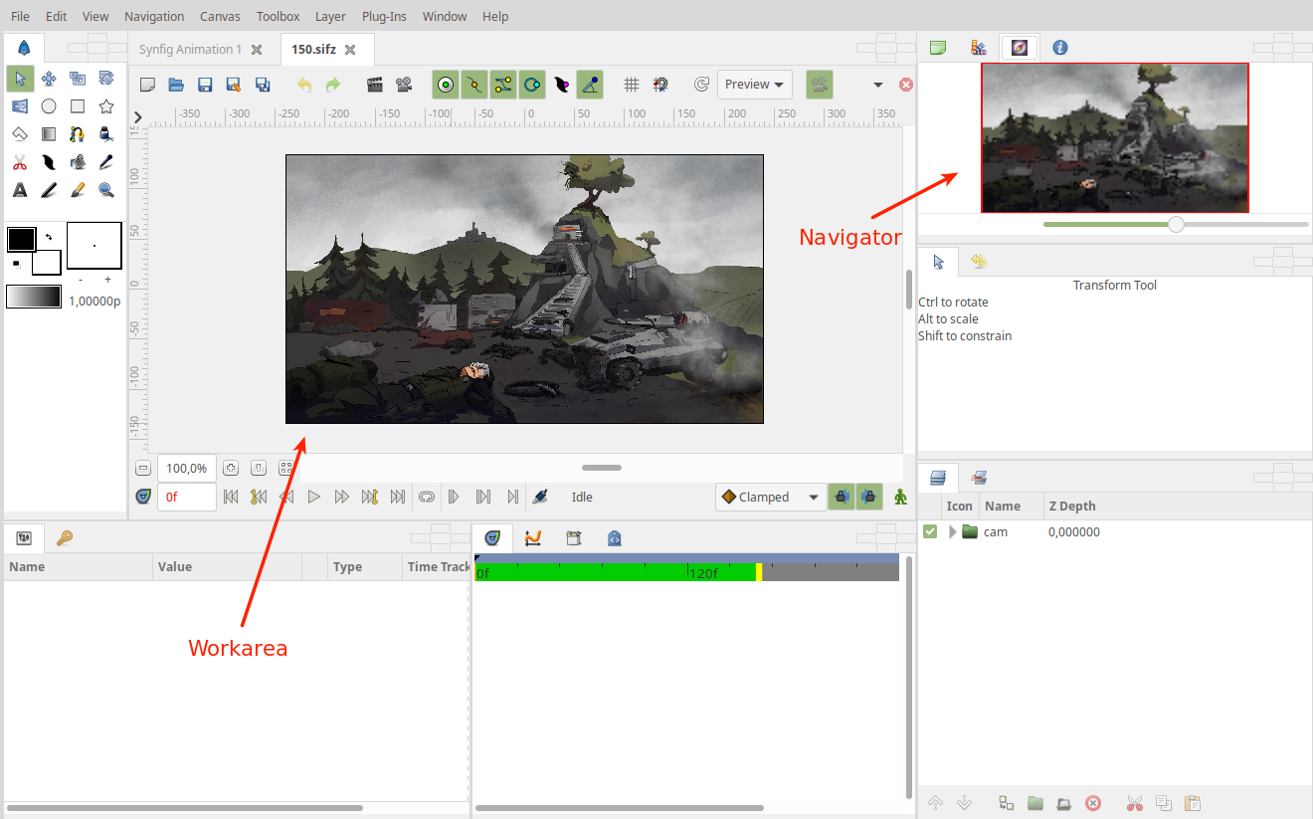Click the Save All icon
The width and height of the screenshot is (1313, 819).
pyautogui.click(x=263, y=85)
